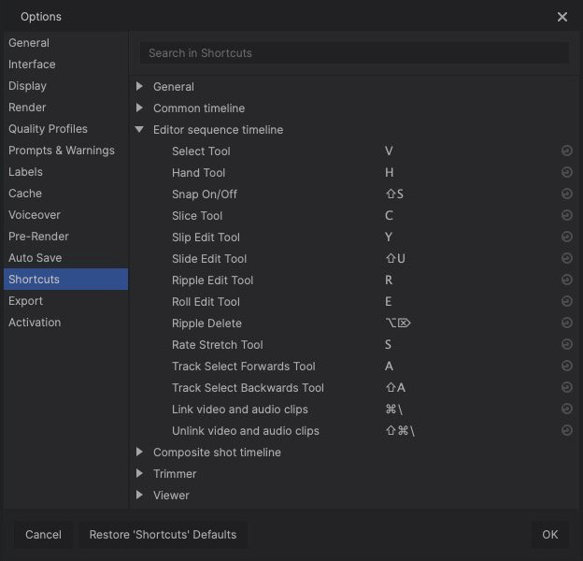
Task: Reset Roll Edit Tool shortcut icon
Action: pyautogui.click(x=566, y=302)
